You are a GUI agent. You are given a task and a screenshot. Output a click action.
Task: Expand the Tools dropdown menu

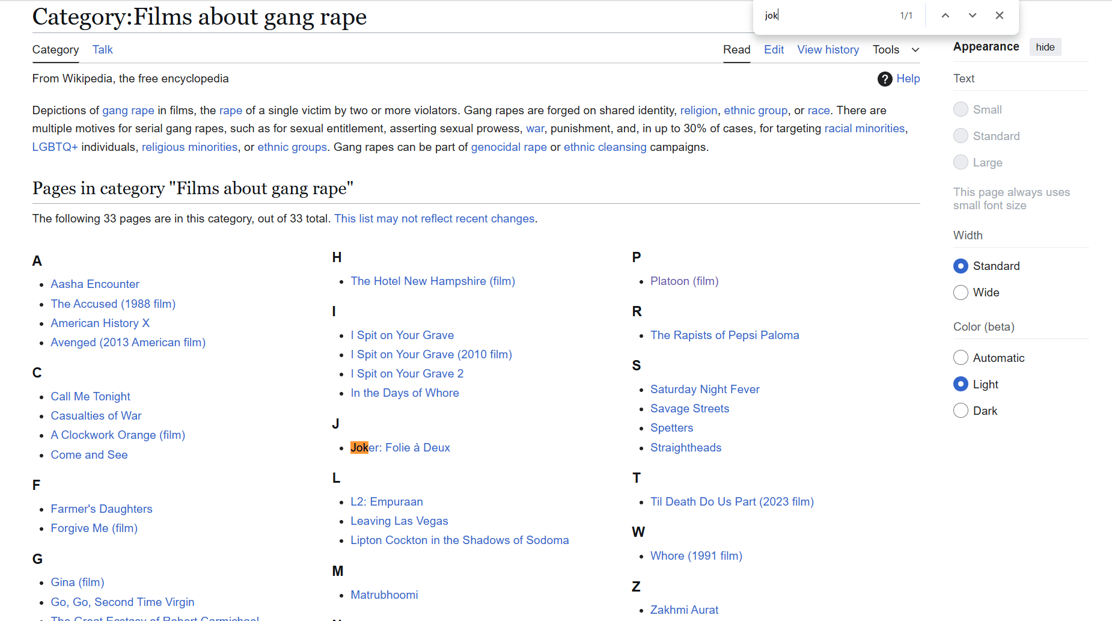coord(896,50)
